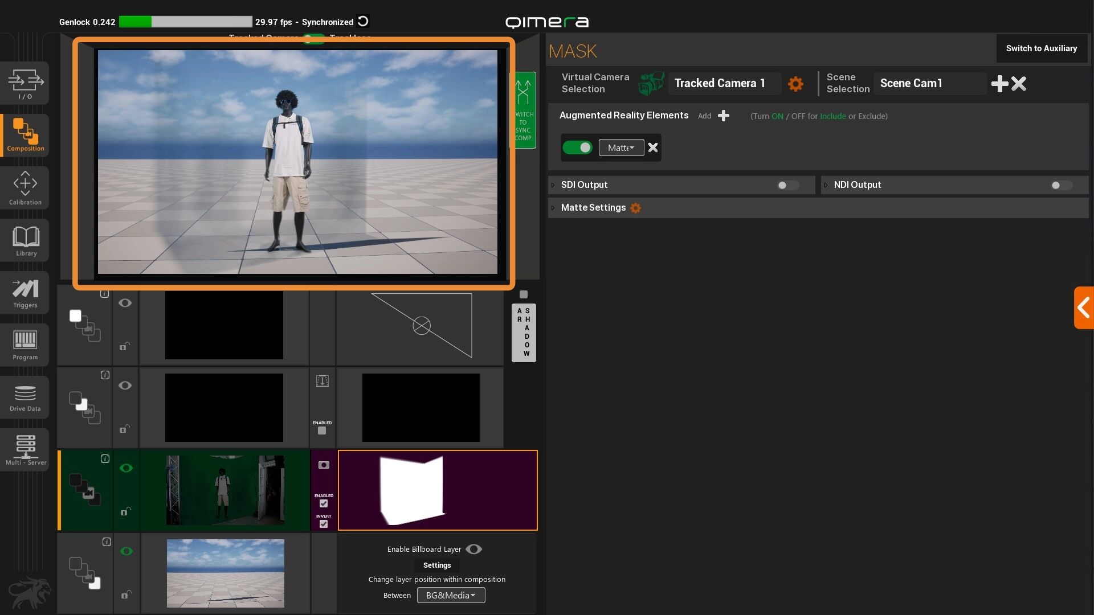Toggle the Matte AR element switch off

click(x=577, y=147)
